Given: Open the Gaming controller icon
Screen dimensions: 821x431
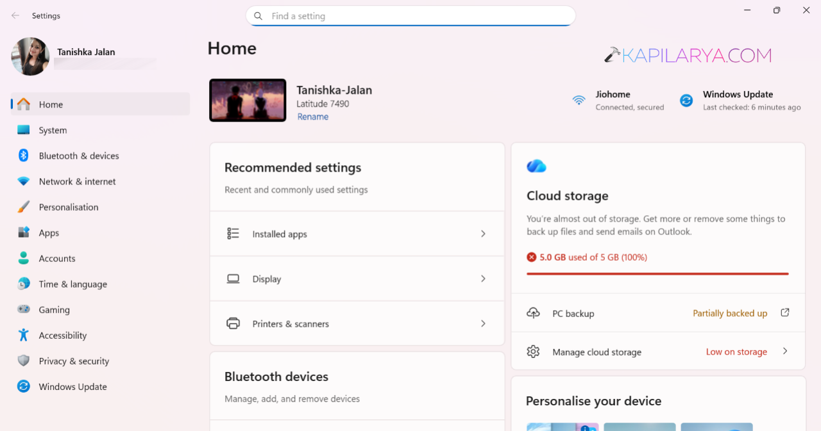Looking at the screenshot, I should tap(24, 309).
